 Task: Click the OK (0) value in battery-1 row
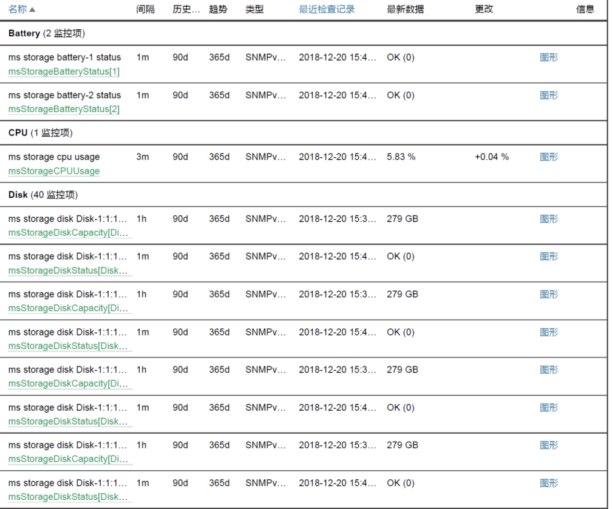pyautogui.click(x=401, y=58)
